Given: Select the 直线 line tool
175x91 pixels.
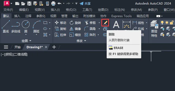Looking at the screenshot, I should click(6, 26).
